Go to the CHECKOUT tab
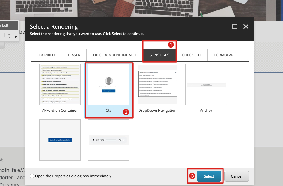This screenshot has width=283, height=186. tap(191, 55)
